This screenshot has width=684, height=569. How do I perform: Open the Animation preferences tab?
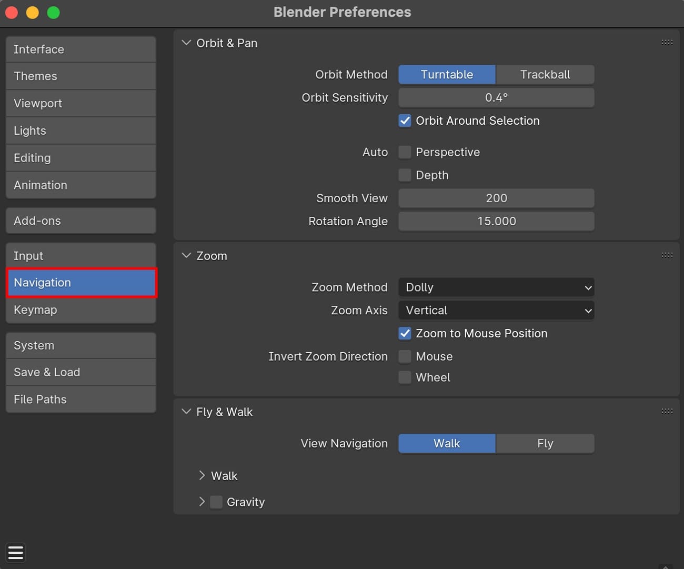81,185
